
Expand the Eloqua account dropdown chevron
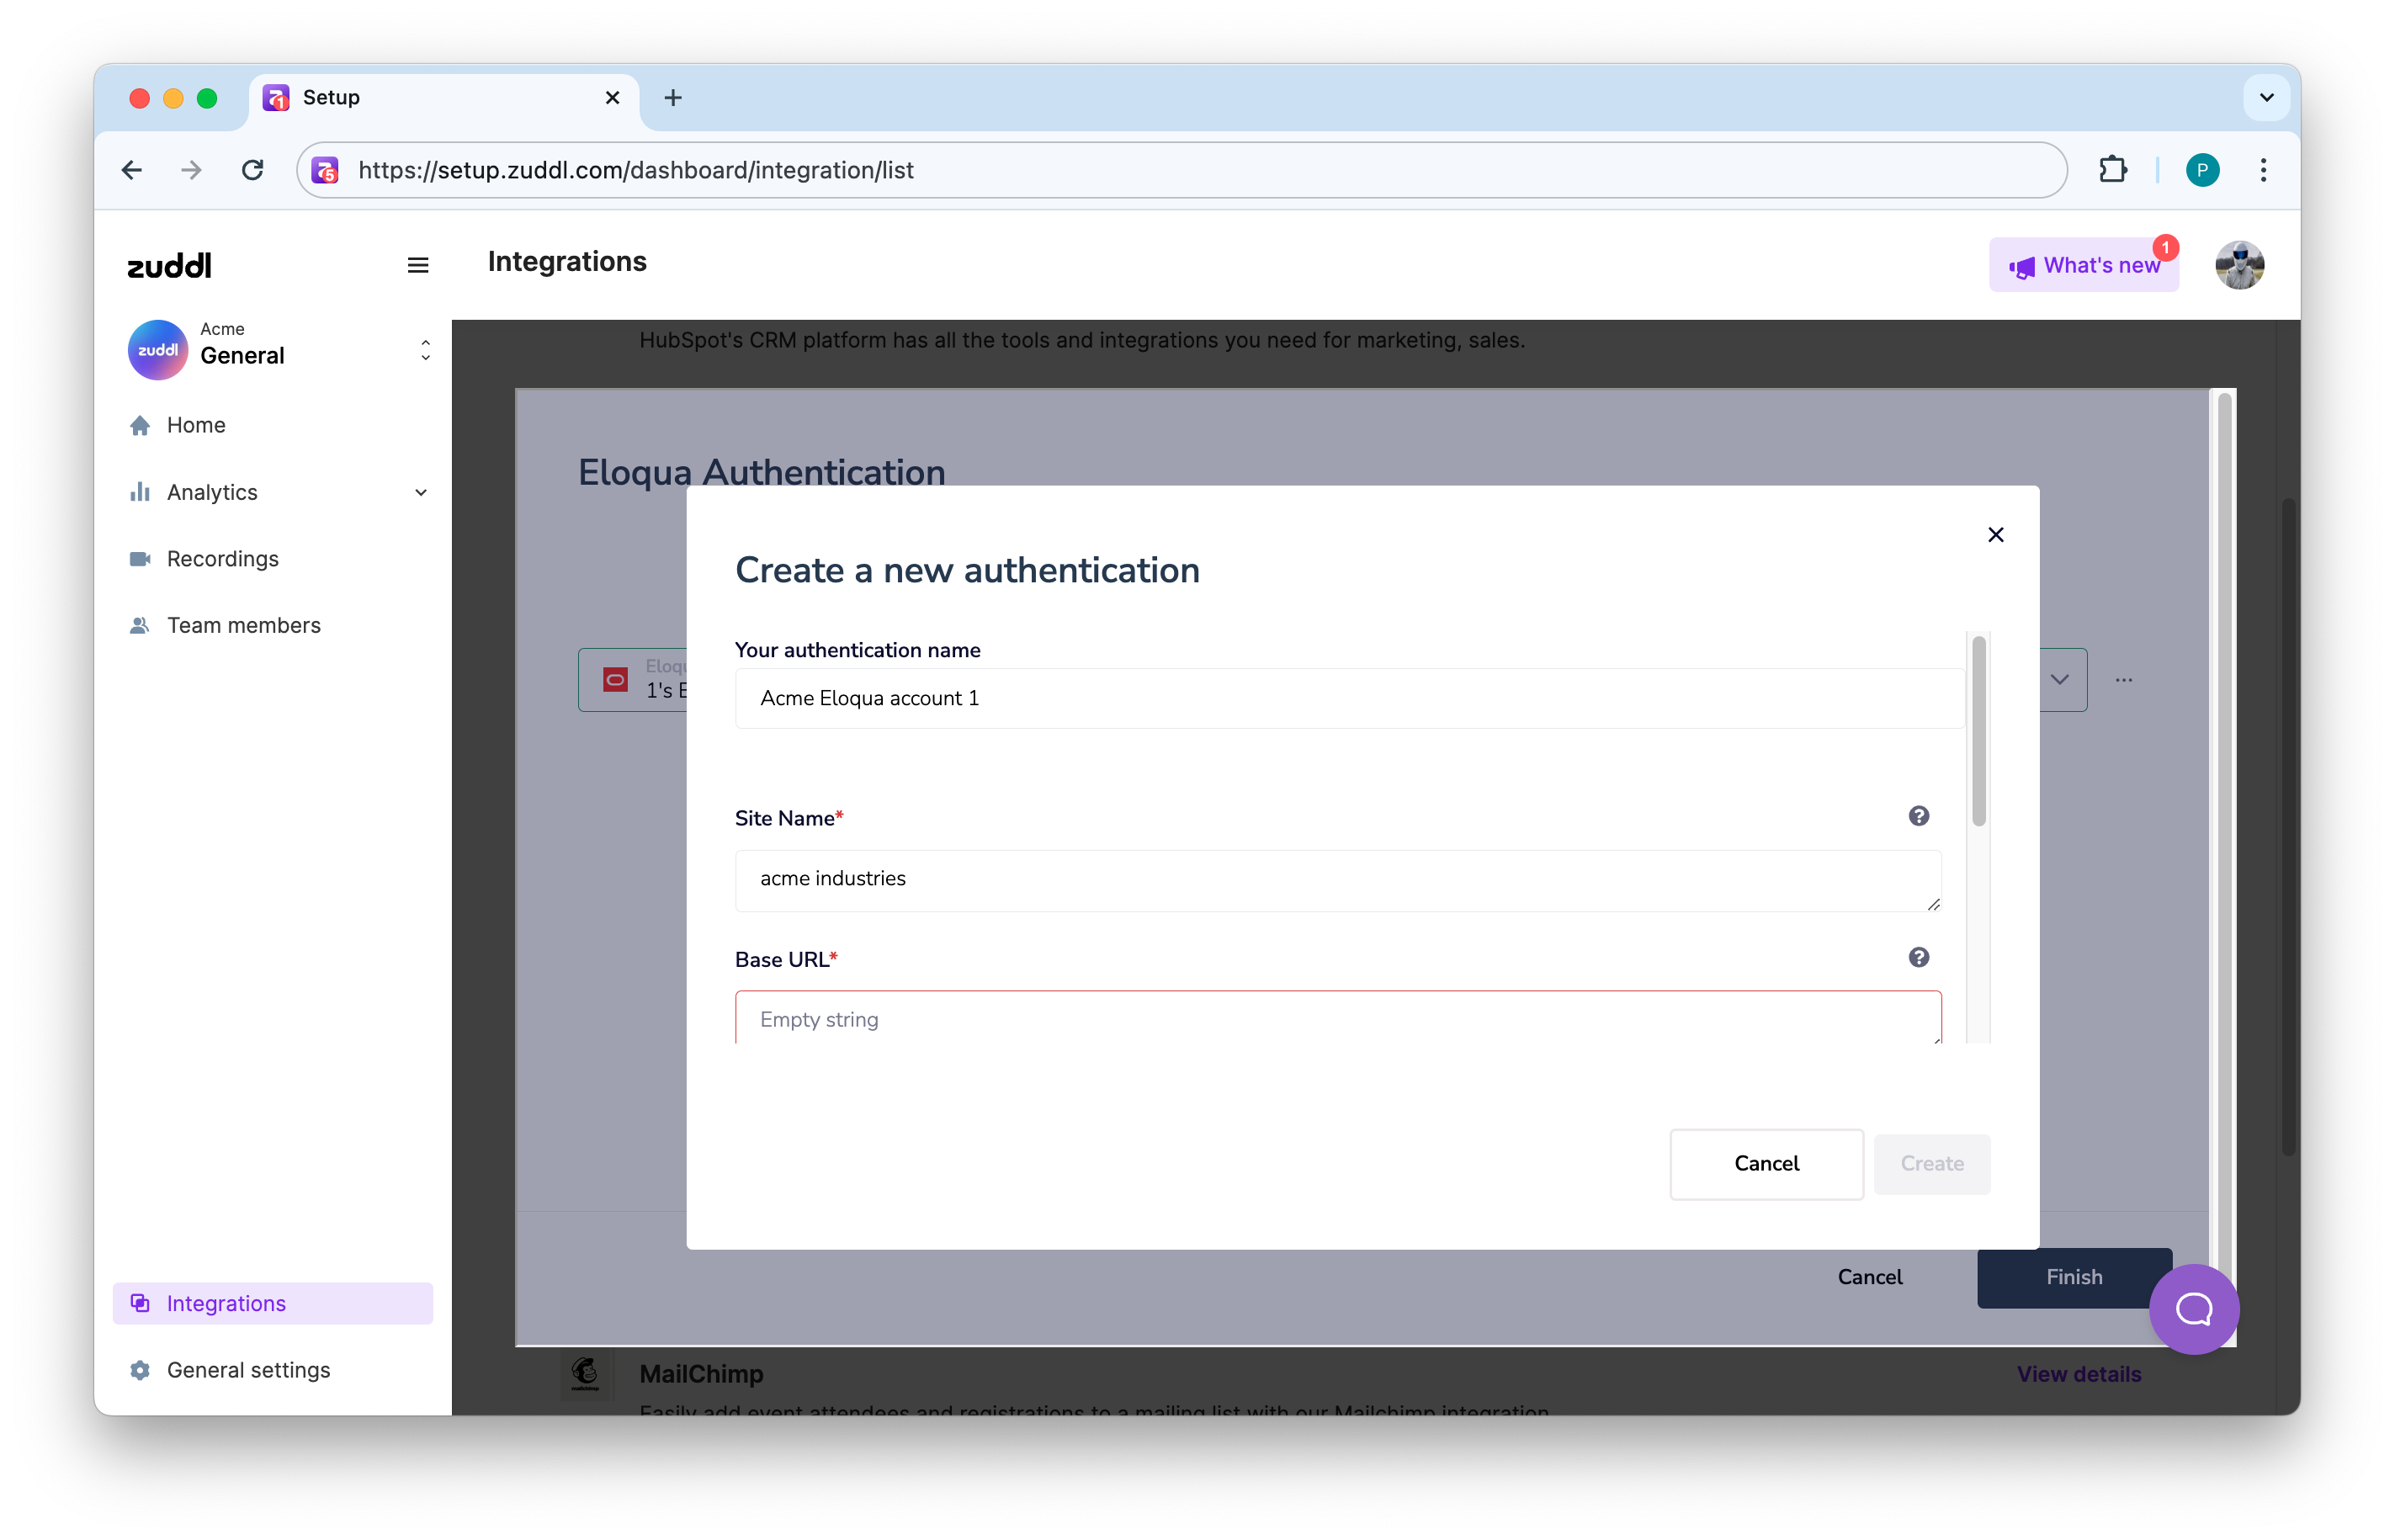(2059, 680)
